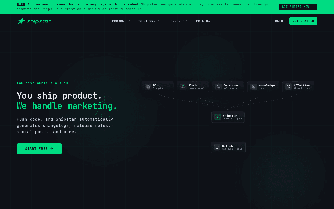Image resolution: width=334 pixels, height=209 pixels.
Task: Click 'We handle marketing.' heading
Action: pos(67,106)
